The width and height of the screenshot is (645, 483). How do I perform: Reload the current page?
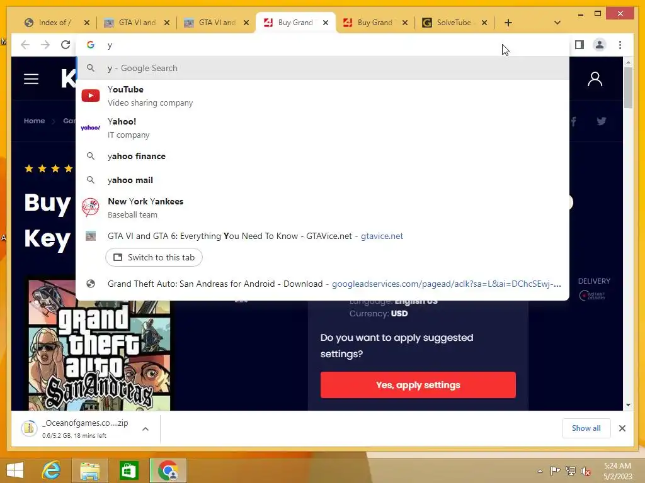pyautogui.click(x=66, y=45)
